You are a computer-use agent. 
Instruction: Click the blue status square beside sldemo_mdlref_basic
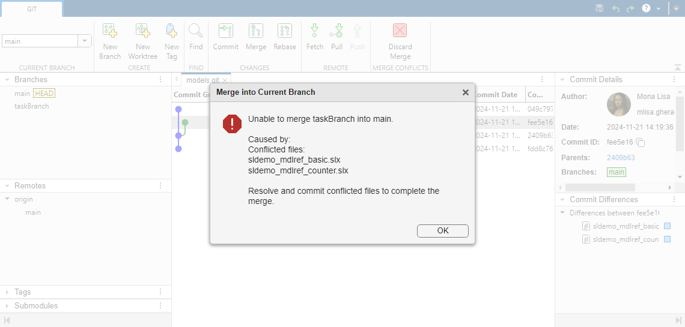point(667,226)
